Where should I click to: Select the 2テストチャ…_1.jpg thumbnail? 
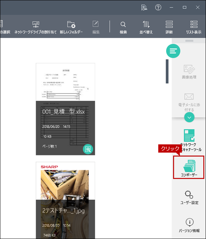65,200
